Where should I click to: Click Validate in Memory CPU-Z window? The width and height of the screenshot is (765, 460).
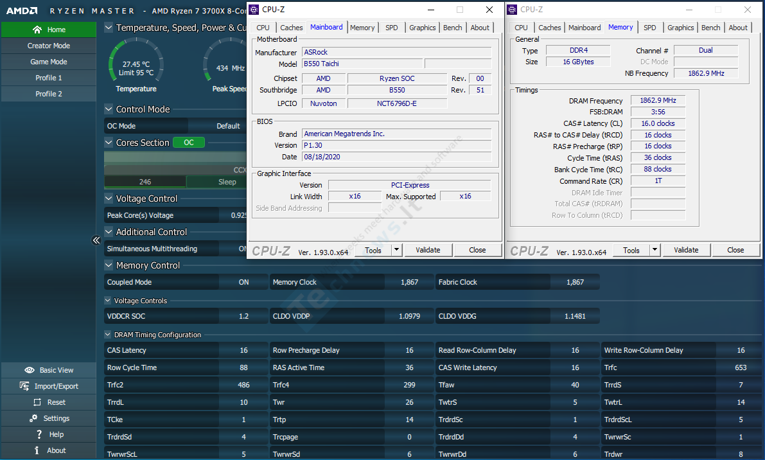tap(686, 251)
